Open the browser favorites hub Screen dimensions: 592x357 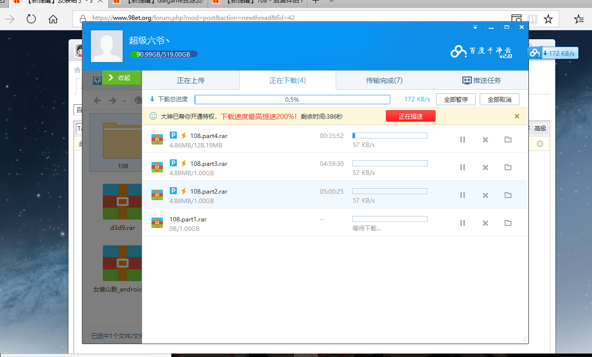click(x=579, y=19)
